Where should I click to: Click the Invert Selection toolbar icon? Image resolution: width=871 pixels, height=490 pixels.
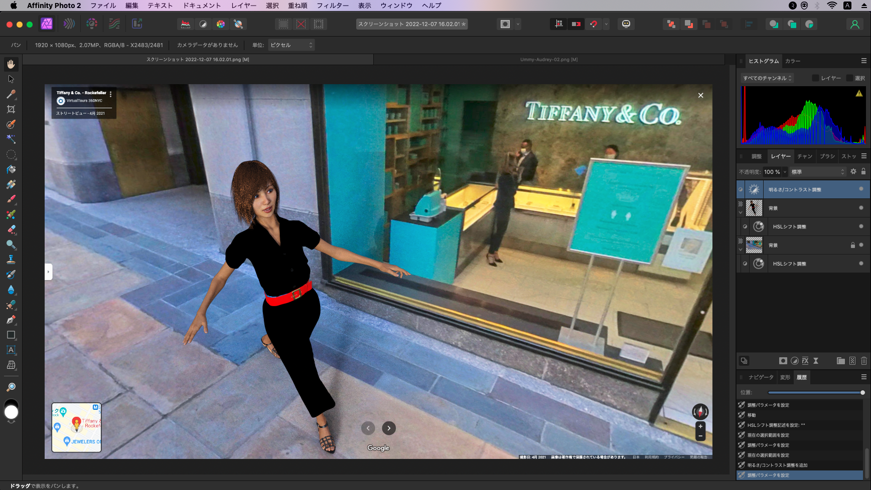(x=319, y=24)
